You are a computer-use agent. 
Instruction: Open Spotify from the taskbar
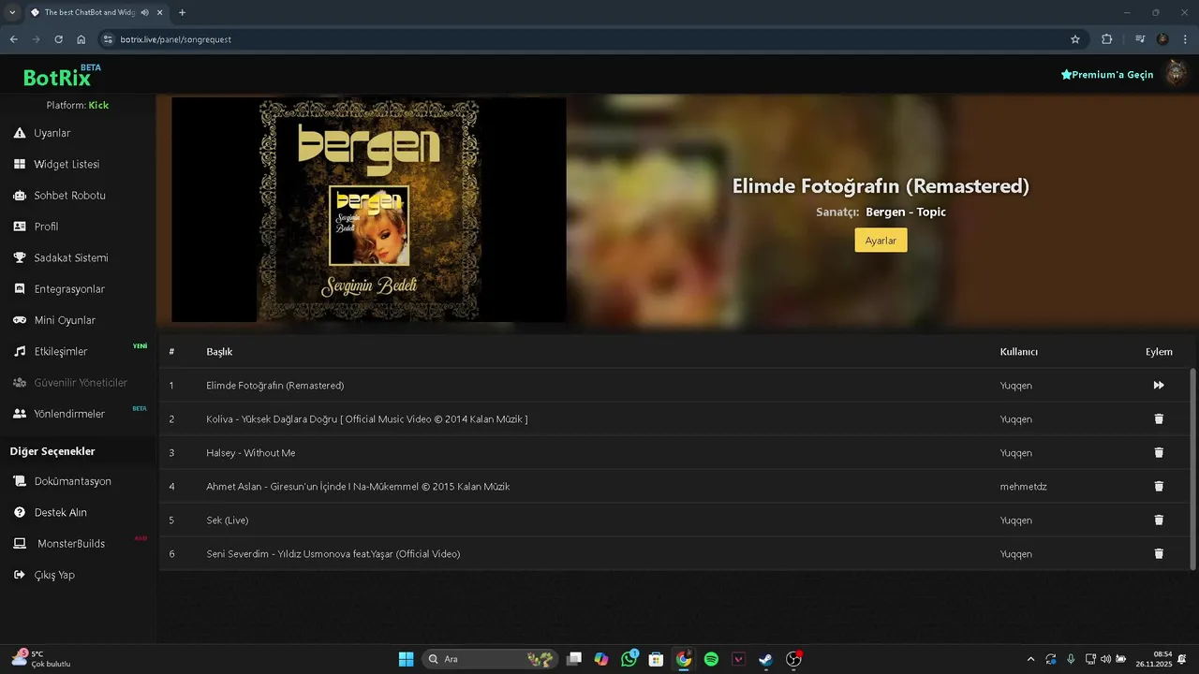[x=711, y=659]
